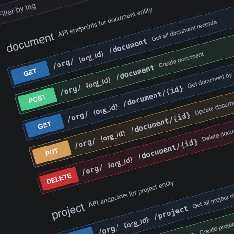Image resolution: width=234 pixels, height=234 pixels.
Task: Click 'Delete docu' summary text
Action: (218, 136)
